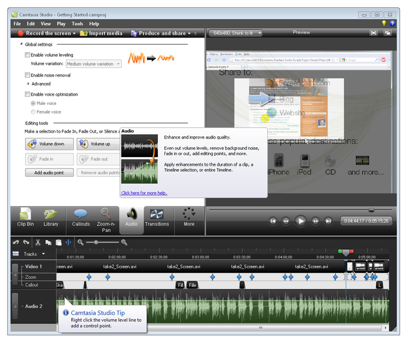The width and height of the screenshot is (405, 343).
Task: Select Female voice radio button
Action: pos(33,112)
